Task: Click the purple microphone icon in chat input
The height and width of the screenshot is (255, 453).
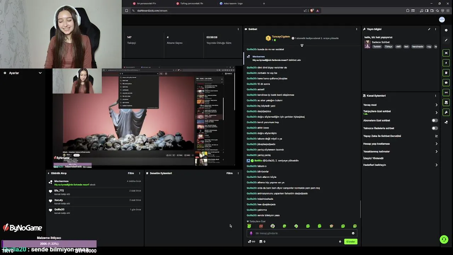Action: click(x=251, y=233)
